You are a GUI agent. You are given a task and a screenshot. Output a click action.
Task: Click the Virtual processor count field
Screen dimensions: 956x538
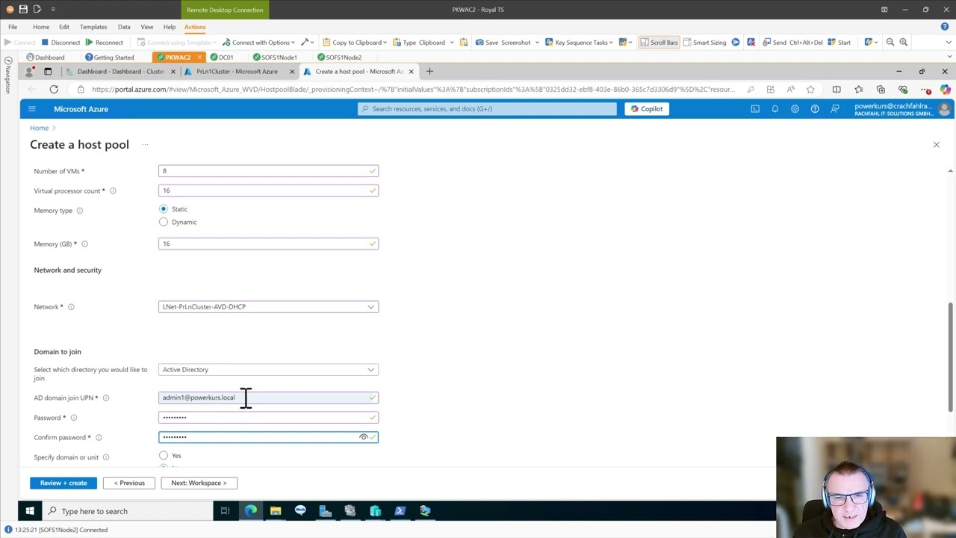coord(268,191)
